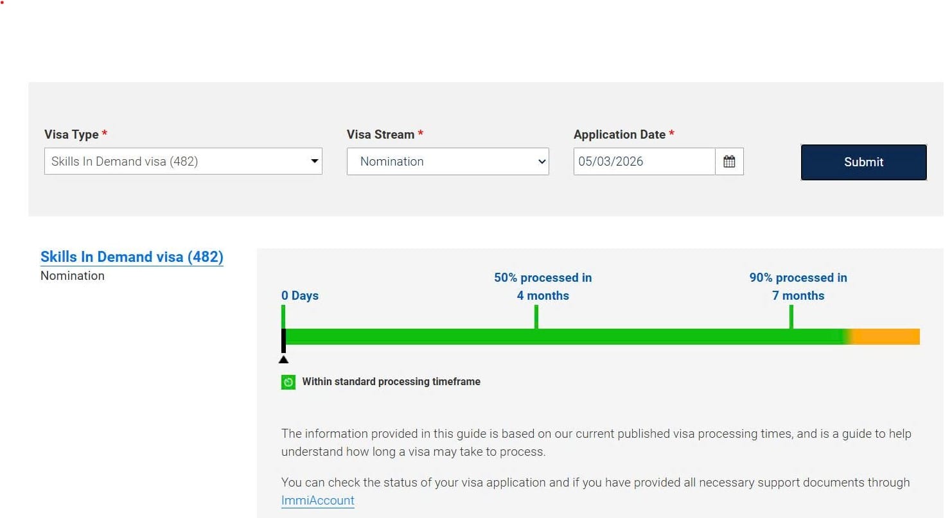The width and height of the screenshot is (952, 518).
Task: Click the Visa Stream chevron arrow
Action: point(541,162)
